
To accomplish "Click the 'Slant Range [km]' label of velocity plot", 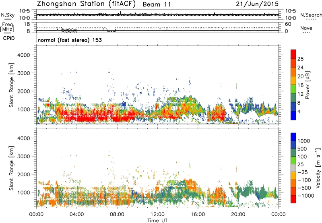I will [x=11, y=168].
